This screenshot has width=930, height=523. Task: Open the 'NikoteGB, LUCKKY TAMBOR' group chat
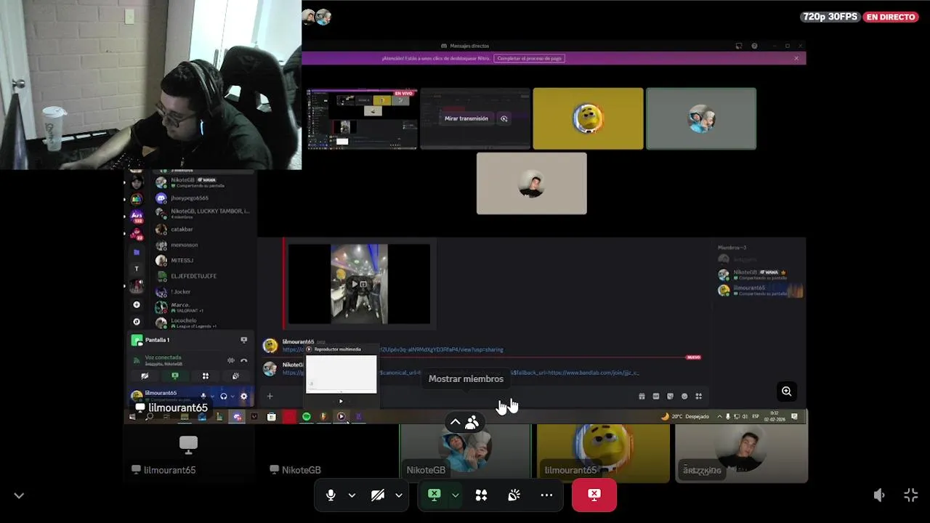tap(204, 214)
